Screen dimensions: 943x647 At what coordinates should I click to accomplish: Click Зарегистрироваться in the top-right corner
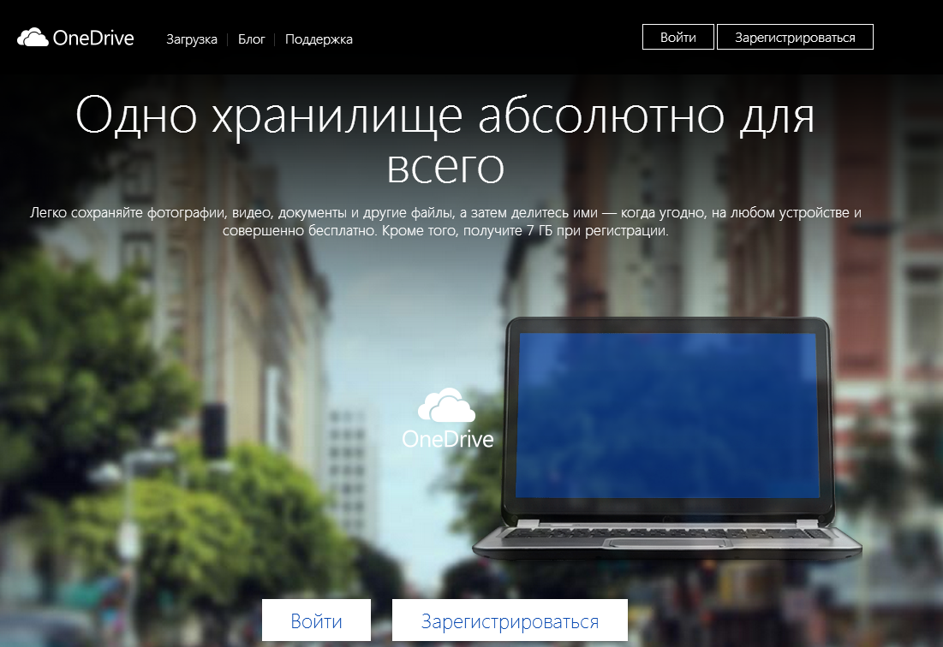pyautogui.click(x=795, y=37)
